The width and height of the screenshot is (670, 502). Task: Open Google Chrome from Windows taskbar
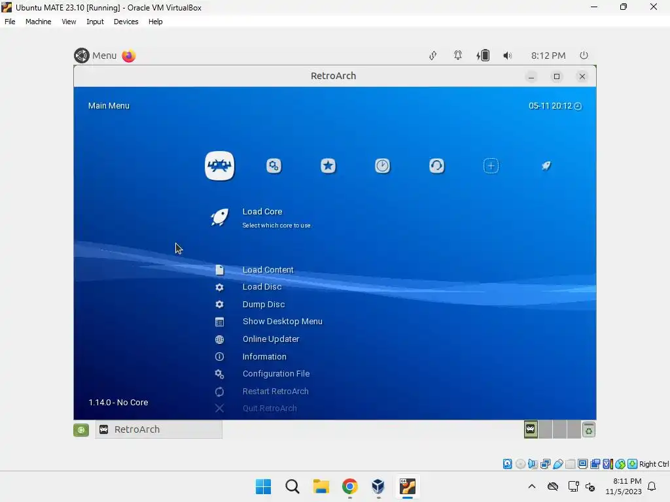pos(350,486)
